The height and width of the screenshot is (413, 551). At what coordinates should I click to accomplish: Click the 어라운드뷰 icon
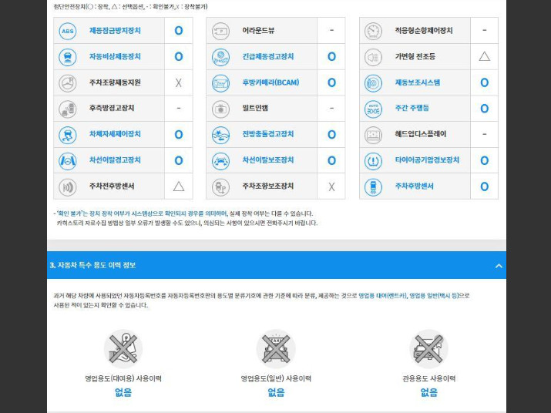pos(220,31)
